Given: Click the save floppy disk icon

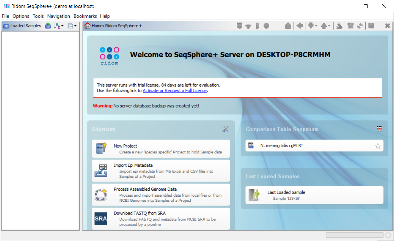Looking at the screenshot, I should click(x=371, y=26).
